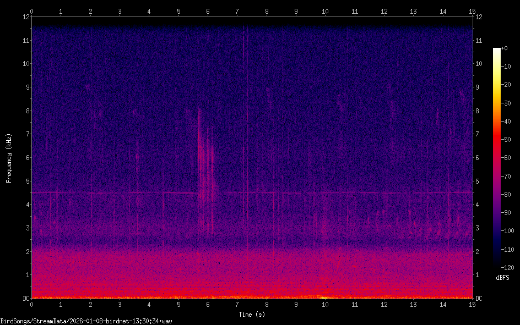
Task: Pick the 15 second mark on bottom time axis
Action: coord(472,304)
